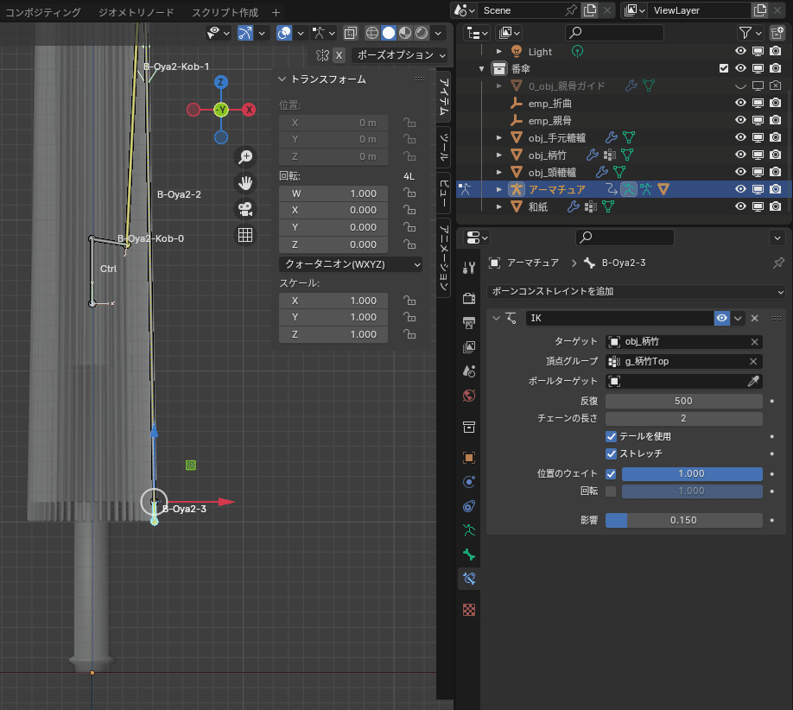793x710 pixels.
Task: Open the クォータニオン(WXYZ) rotation mode dropdown
Action: pyautogui.click(x=350, y=263)
